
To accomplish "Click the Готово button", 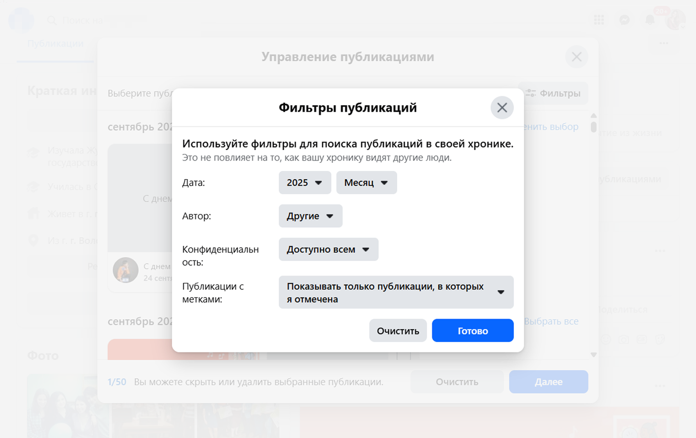I will click(x=473, y=331).
